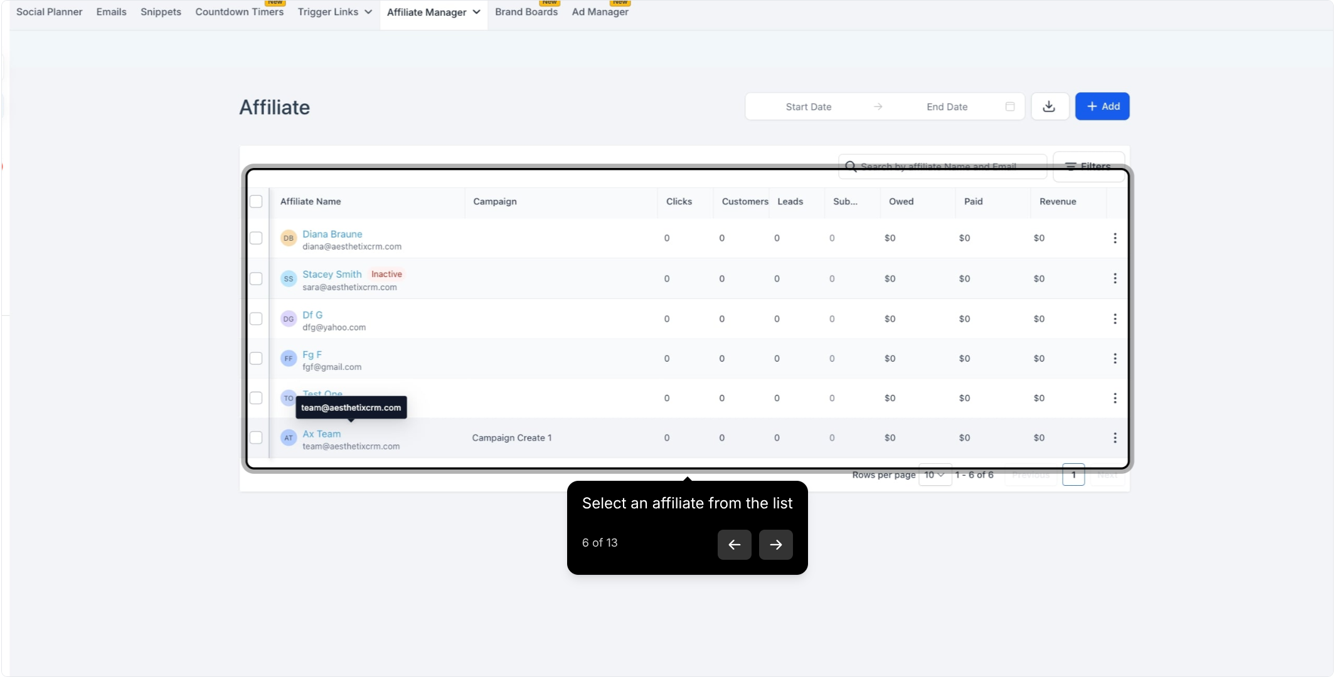Open the Df G affiliate link

[312, 315]
